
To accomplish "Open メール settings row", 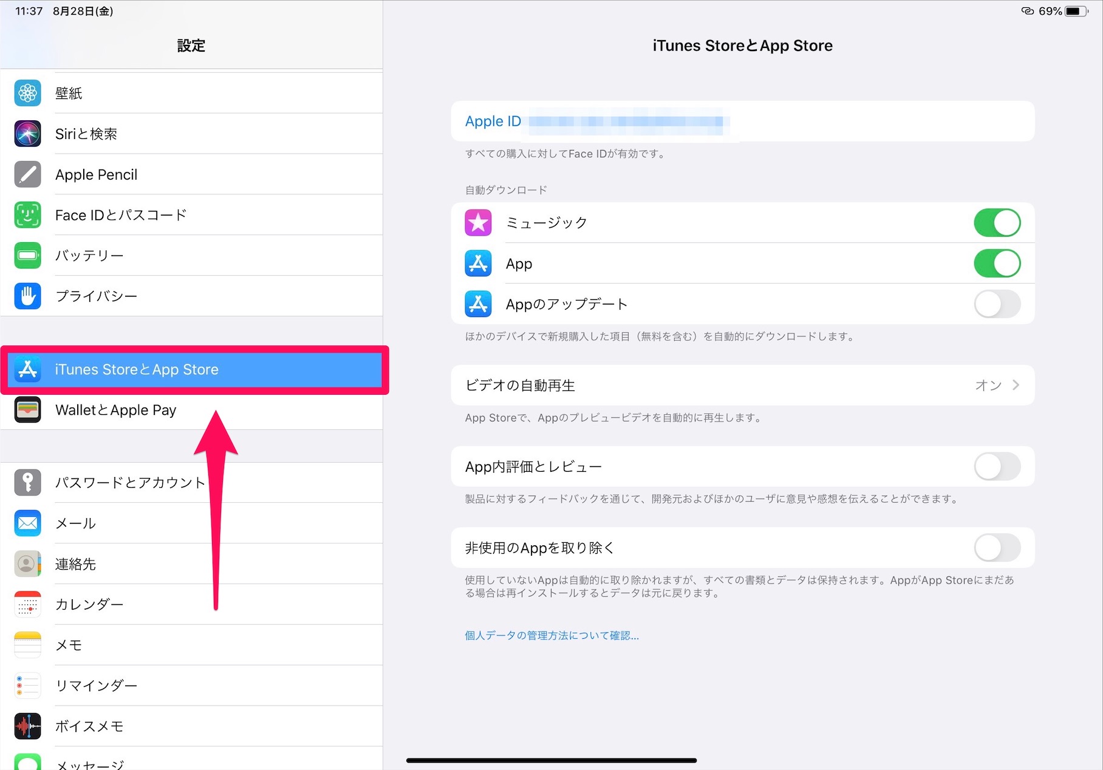I will pos(191,523).
